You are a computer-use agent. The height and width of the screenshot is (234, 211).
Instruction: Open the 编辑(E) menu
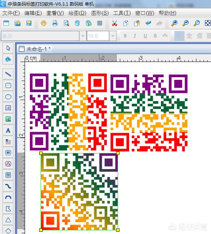[33, 13]
